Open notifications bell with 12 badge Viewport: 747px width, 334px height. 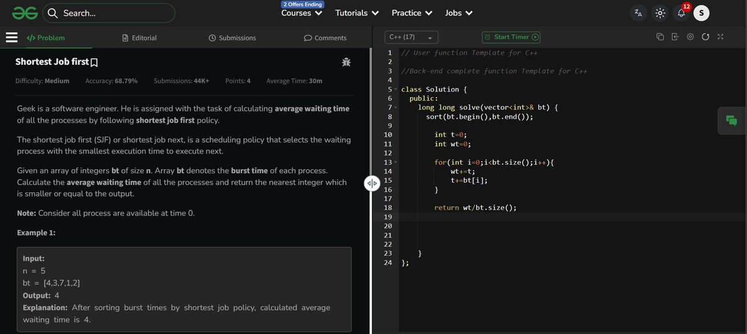(682, 12)
